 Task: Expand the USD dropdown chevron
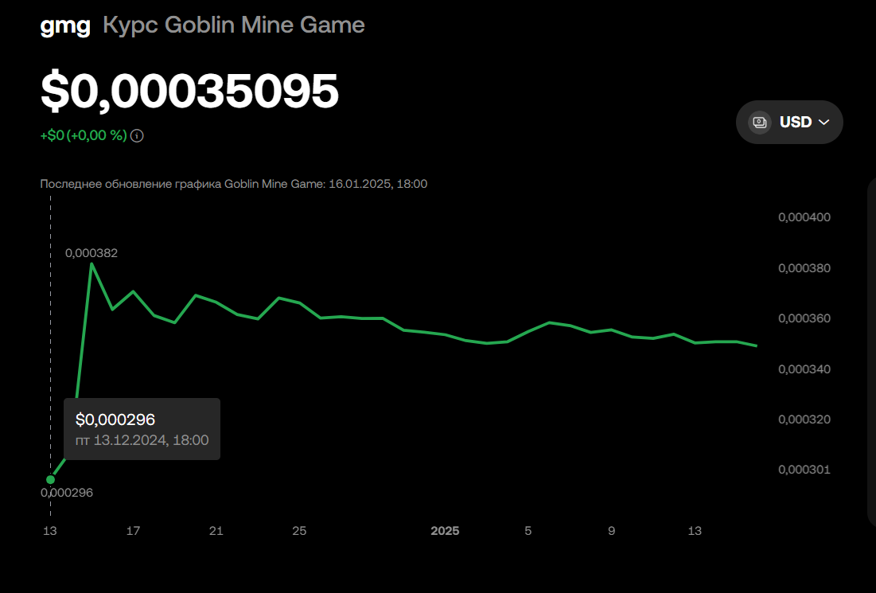click(x=823, y=123)
